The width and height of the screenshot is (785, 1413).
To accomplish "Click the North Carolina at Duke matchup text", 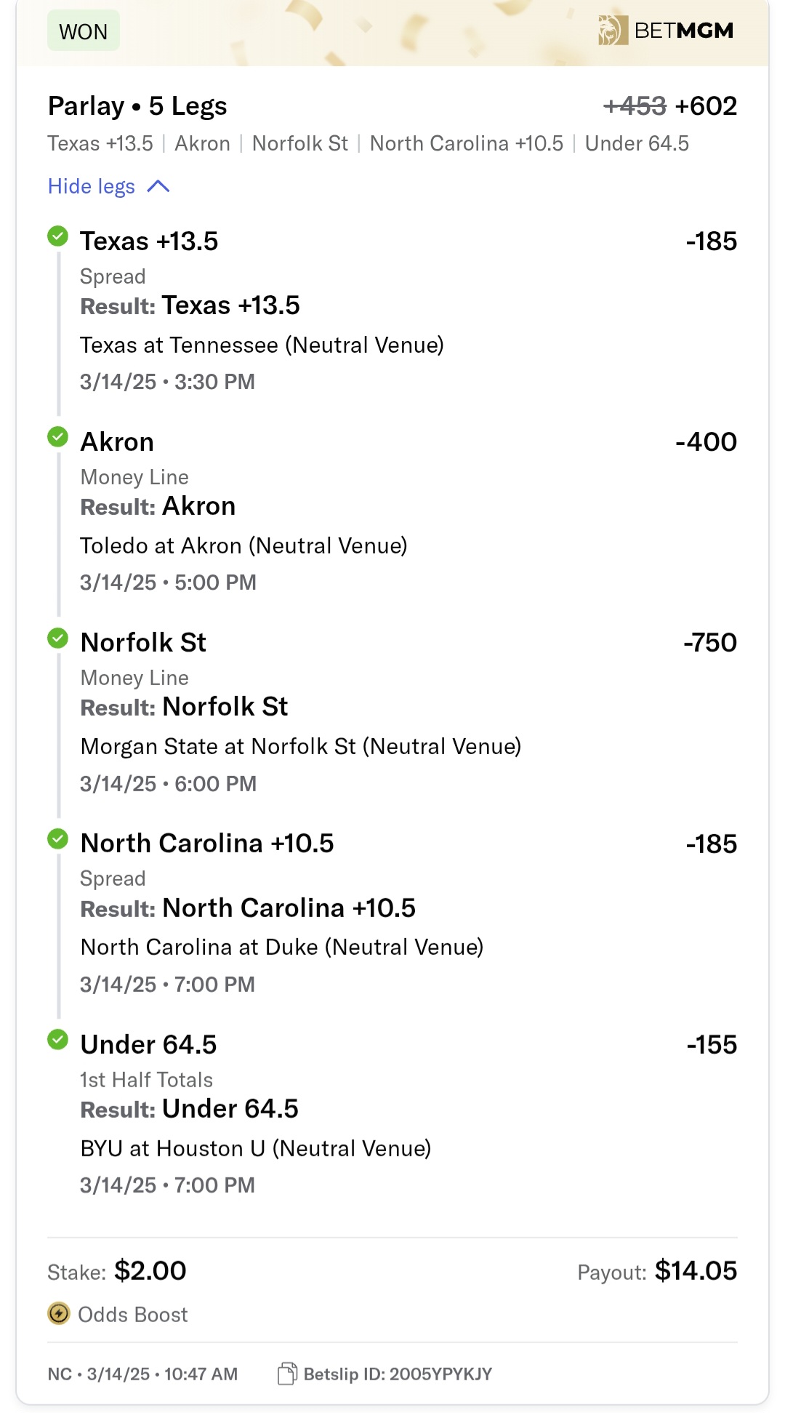I will coord(282,947).
